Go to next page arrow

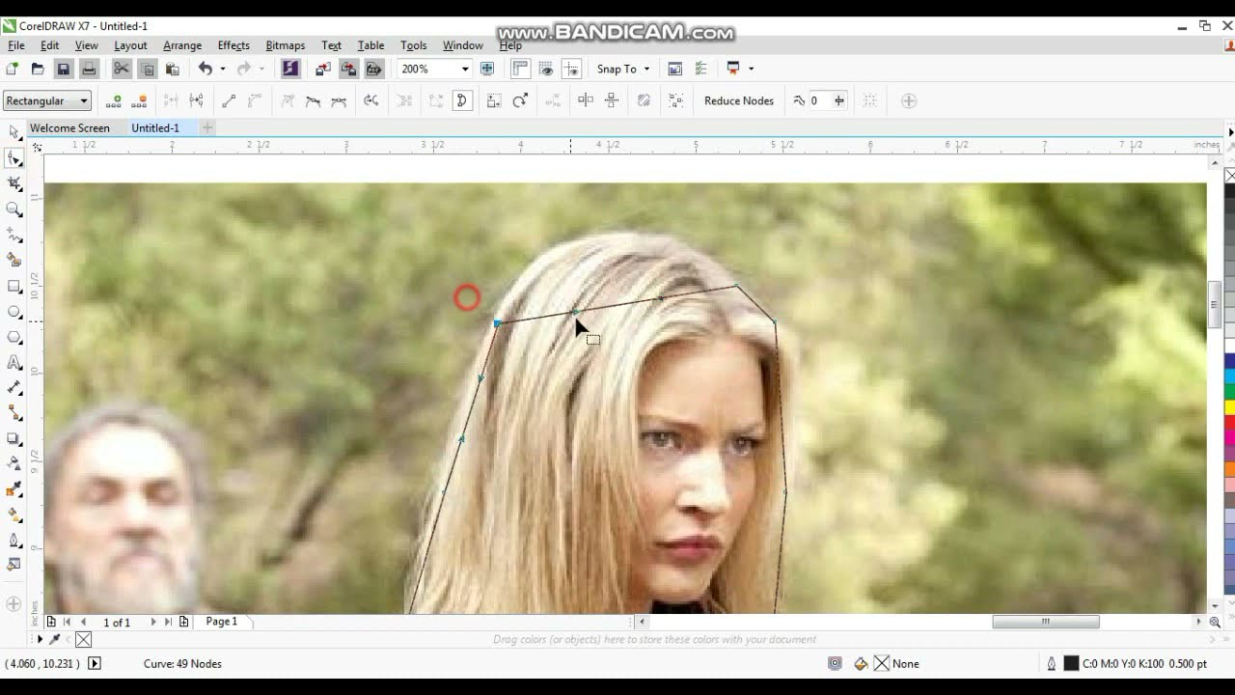(x=152, y=623)
